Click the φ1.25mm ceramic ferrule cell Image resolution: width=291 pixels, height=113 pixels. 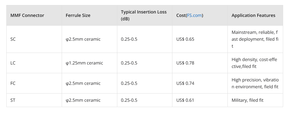click(89, 63)
